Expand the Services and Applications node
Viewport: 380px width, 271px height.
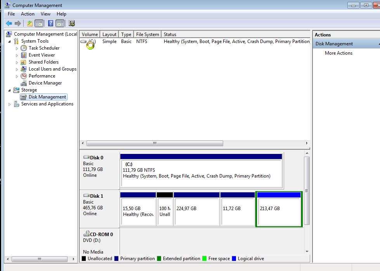(9, 105)
